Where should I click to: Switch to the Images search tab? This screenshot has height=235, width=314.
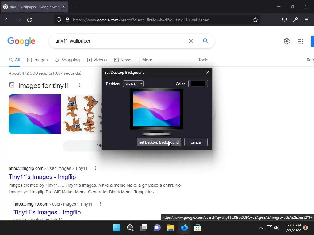[x=37, y=60]
